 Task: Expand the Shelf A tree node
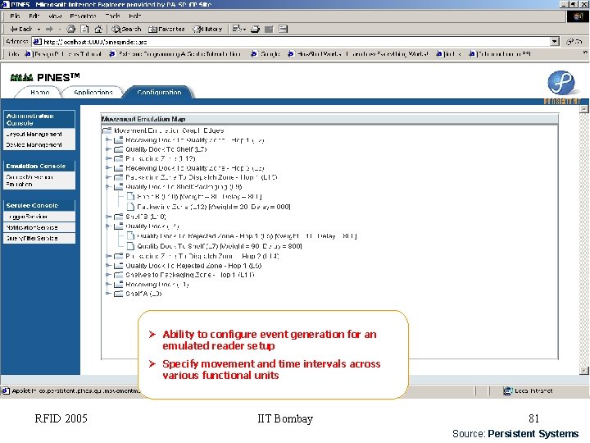(108, 294)
